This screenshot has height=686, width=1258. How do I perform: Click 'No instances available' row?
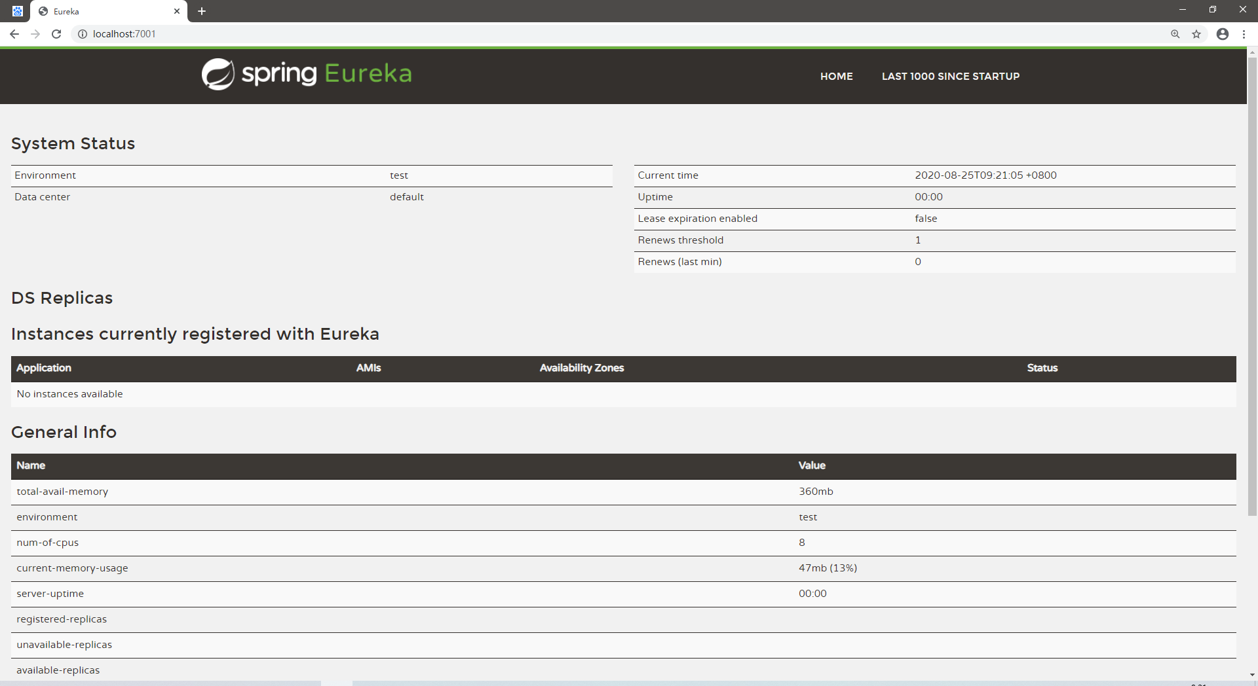[624, 394]
